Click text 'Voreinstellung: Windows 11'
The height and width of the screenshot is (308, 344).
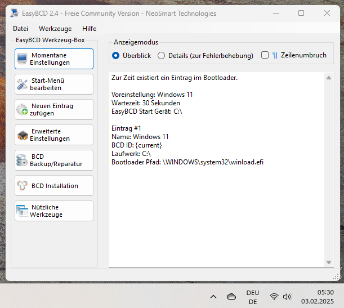point(152,95)
